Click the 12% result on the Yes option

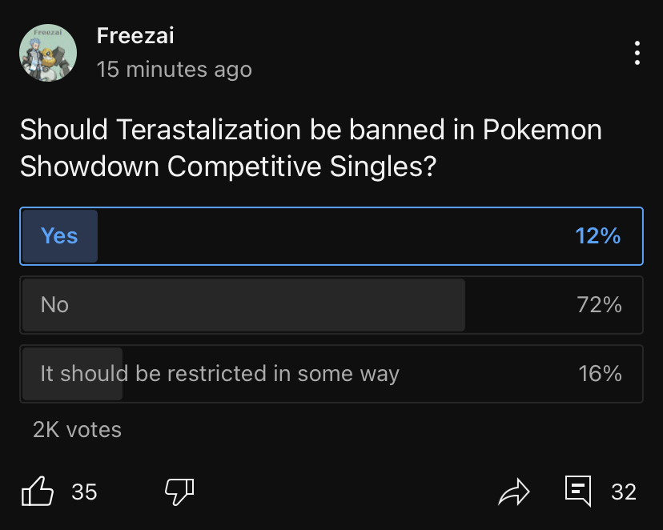597,236
